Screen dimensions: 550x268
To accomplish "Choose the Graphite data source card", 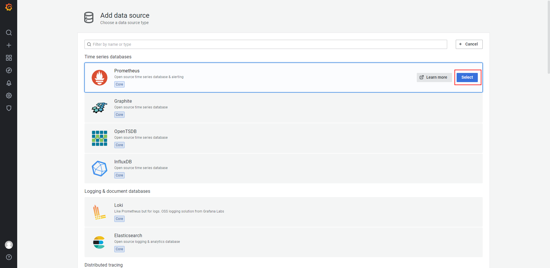I will (283, 108).
